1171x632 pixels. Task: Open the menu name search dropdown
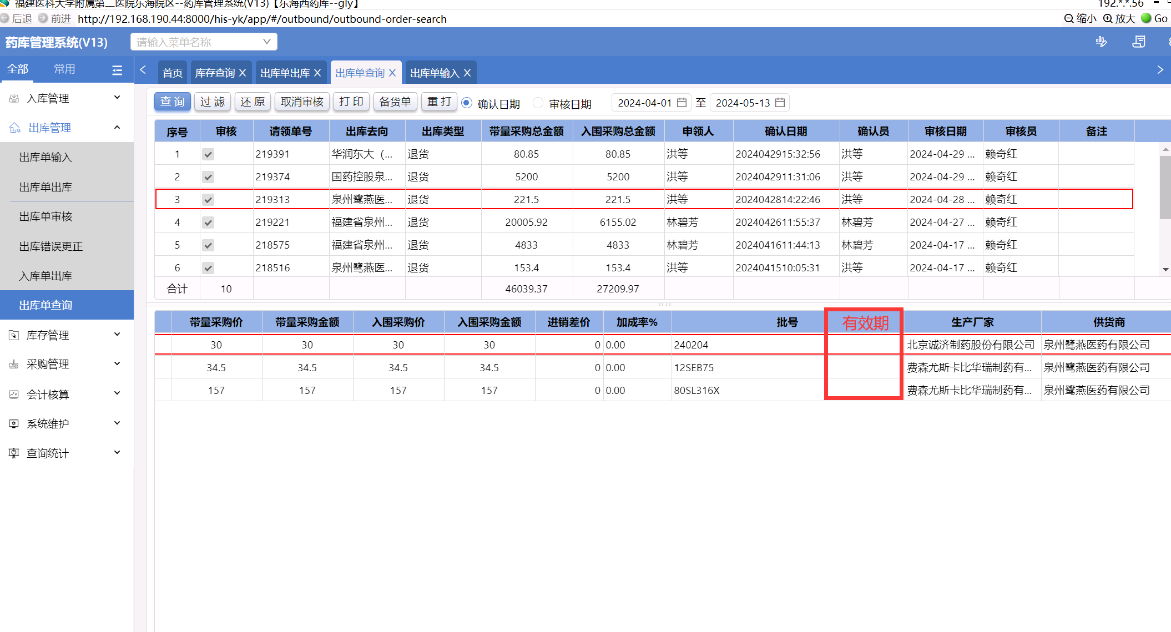coord(266,42)
